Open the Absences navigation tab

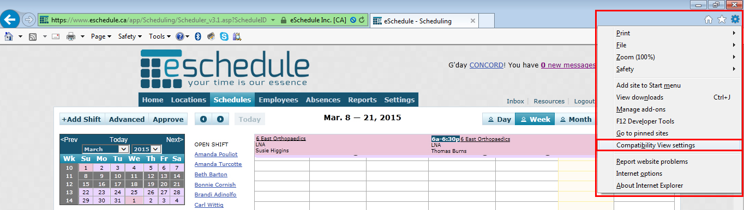[x=323, y=100]
